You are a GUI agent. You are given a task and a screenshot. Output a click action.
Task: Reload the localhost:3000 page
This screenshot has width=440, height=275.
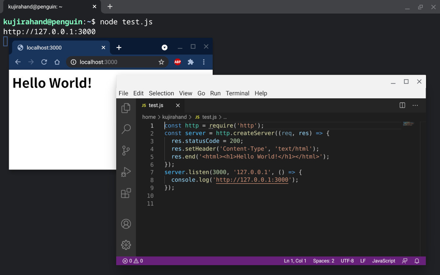(x=44, y=62)
